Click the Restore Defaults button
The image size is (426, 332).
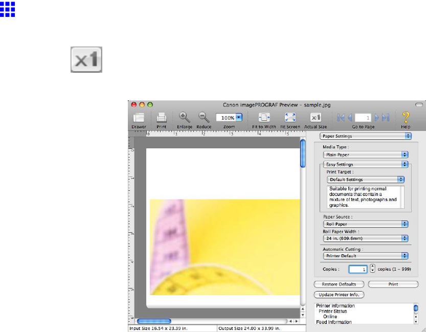(339, 284)
